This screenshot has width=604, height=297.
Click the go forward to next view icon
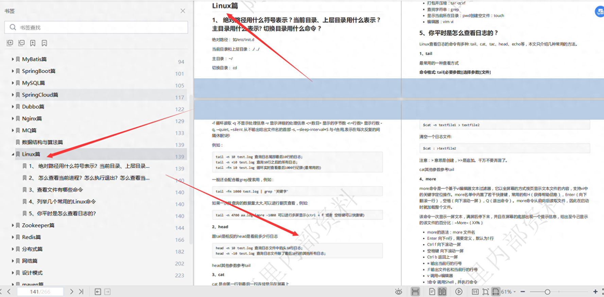pyautogui.click(x=107, y=292)
